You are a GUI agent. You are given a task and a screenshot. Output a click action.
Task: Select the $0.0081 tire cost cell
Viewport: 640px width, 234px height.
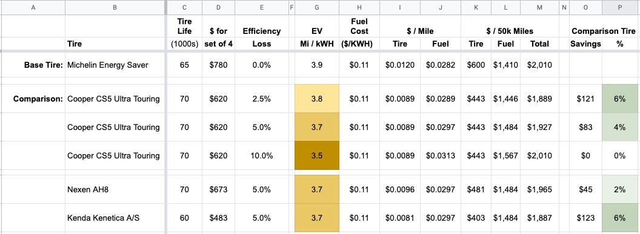(399, 218)
